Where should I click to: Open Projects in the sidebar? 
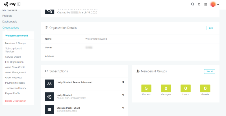pos(7,16)
